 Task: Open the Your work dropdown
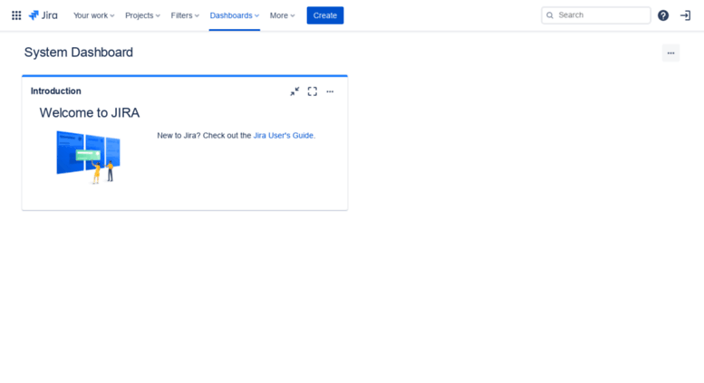tap(94, 15)
